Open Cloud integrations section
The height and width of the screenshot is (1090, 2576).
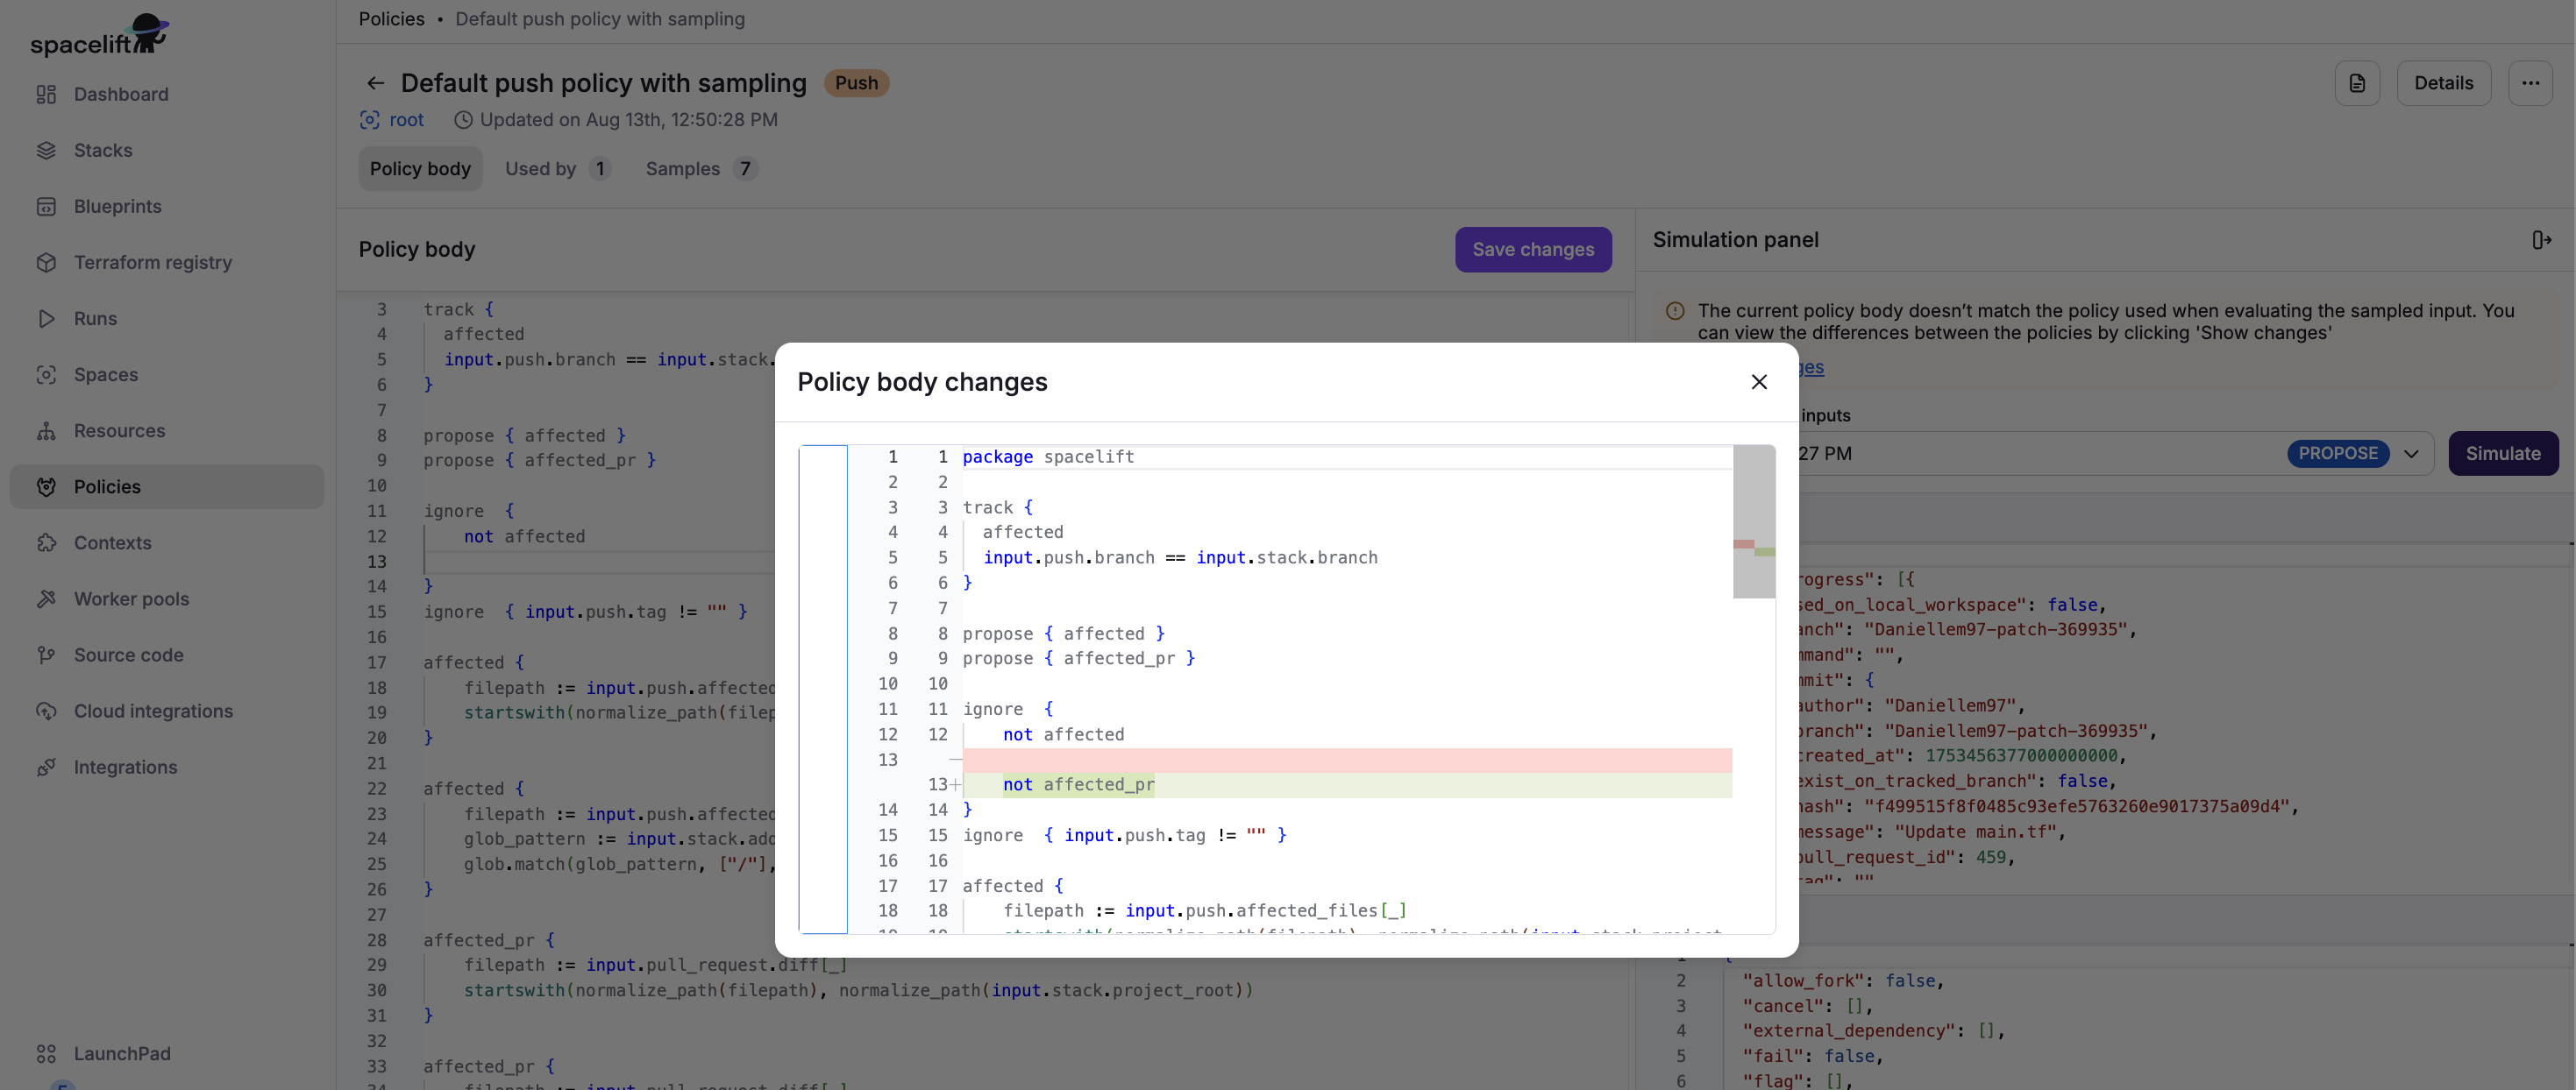pos(153,711)
